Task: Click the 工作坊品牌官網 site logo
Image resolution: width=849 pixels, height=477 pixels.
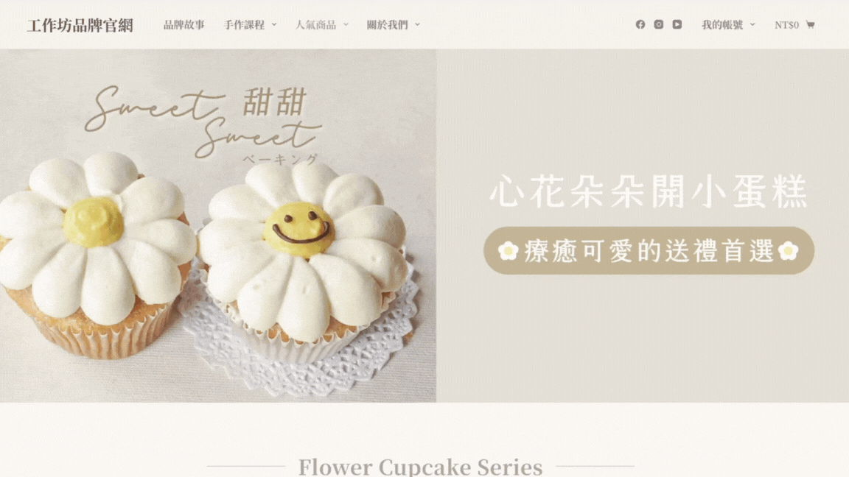Action: tap(80, 25)
